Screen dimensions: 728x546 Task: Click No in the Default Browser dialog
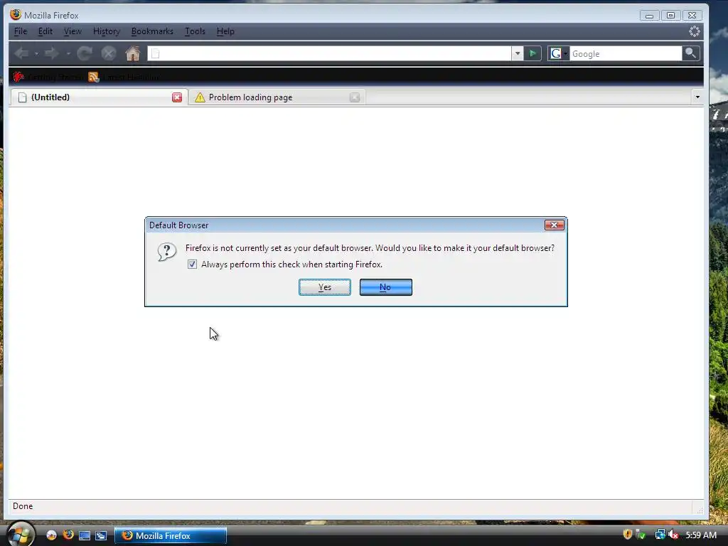(385, 287)
